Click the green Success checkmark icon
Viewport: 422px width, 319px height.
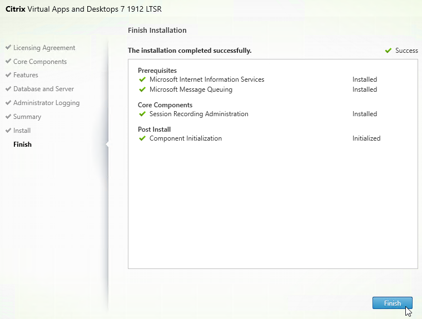click(x=388, y=51)
